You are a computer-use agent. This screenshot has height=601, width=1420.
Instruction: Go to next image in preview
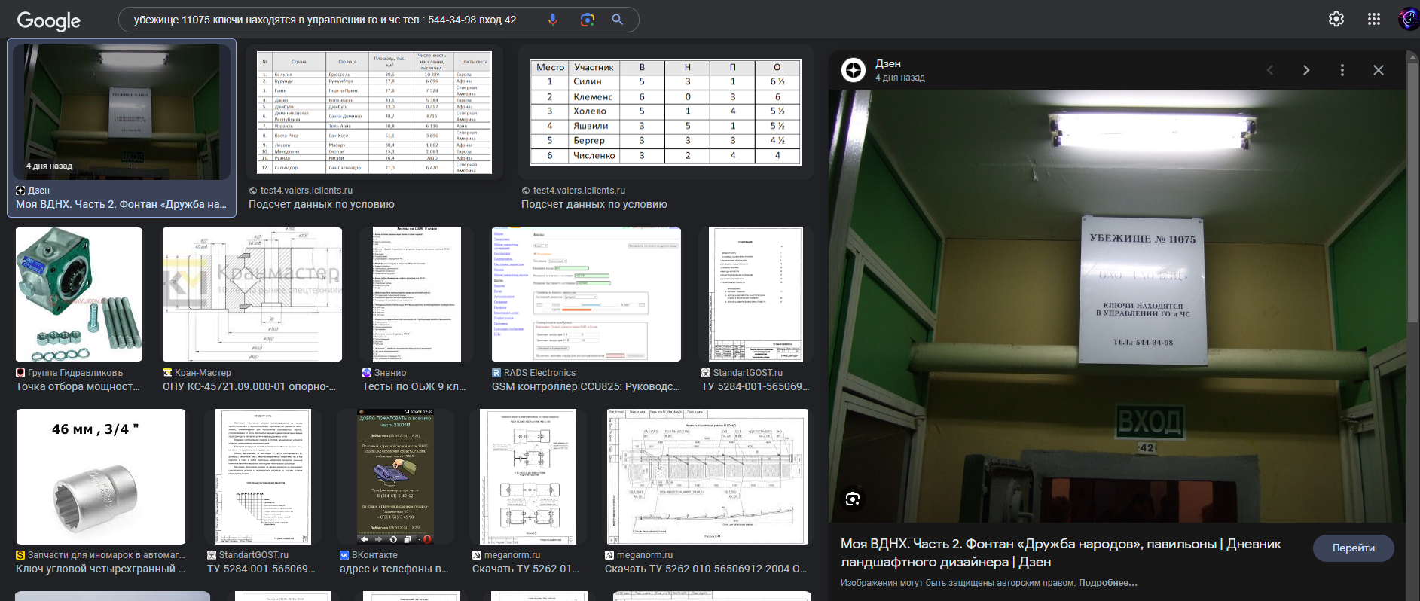click(x=1305, y=70)
